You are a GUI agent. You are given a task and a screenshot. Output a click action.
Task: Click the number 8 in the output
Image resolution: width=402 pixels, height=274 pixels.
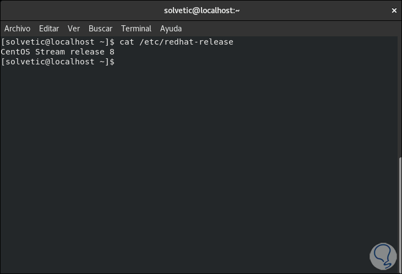[x=112, y=52]
